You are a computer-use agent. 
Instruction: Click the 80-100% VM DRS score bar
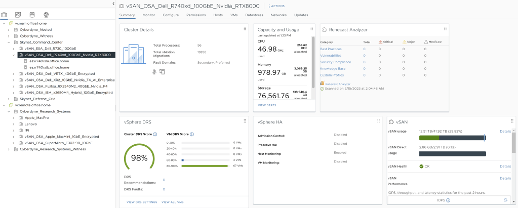pos(206,166)
